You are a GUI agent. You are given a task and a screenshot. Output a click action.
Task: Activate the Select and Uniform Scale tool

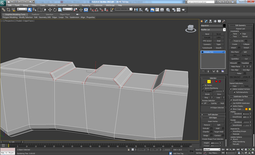pos(60,10)
